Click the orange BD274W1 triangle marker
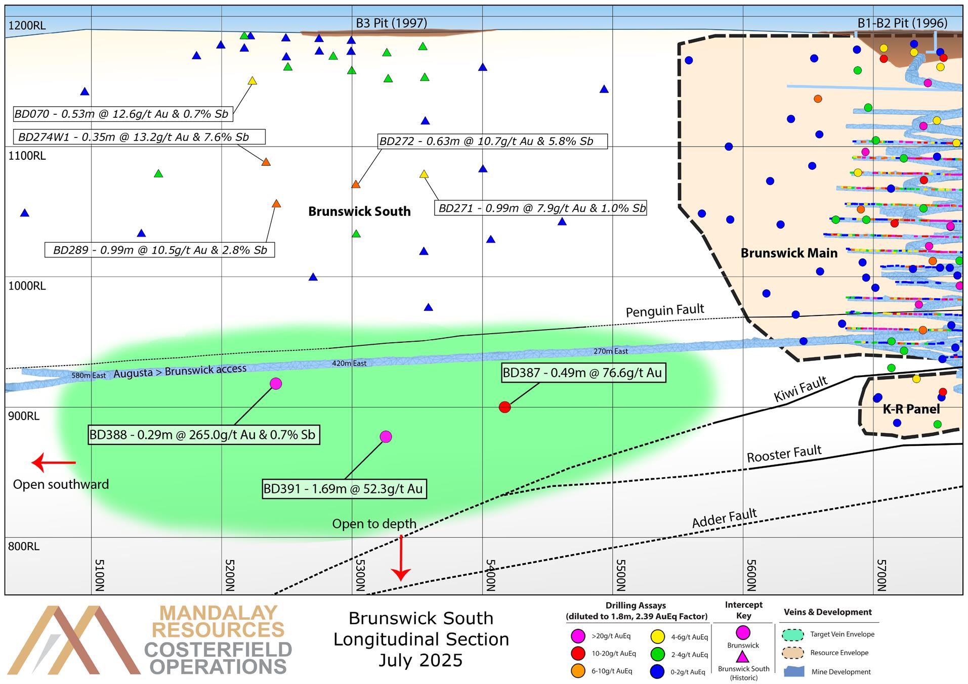This screenshot has height=684, width=968. click(266, 162)
